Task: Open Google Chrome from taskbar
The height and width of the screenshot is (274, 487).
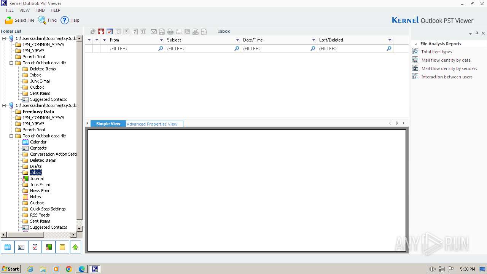Action: (x=68, y=269)
